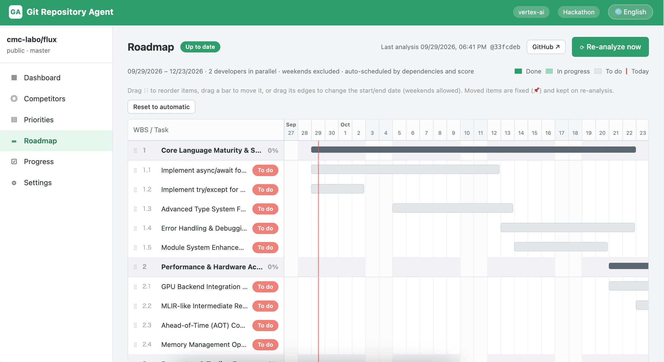
Task: Click To do status of Implement try/except
Action: (265, 190)
